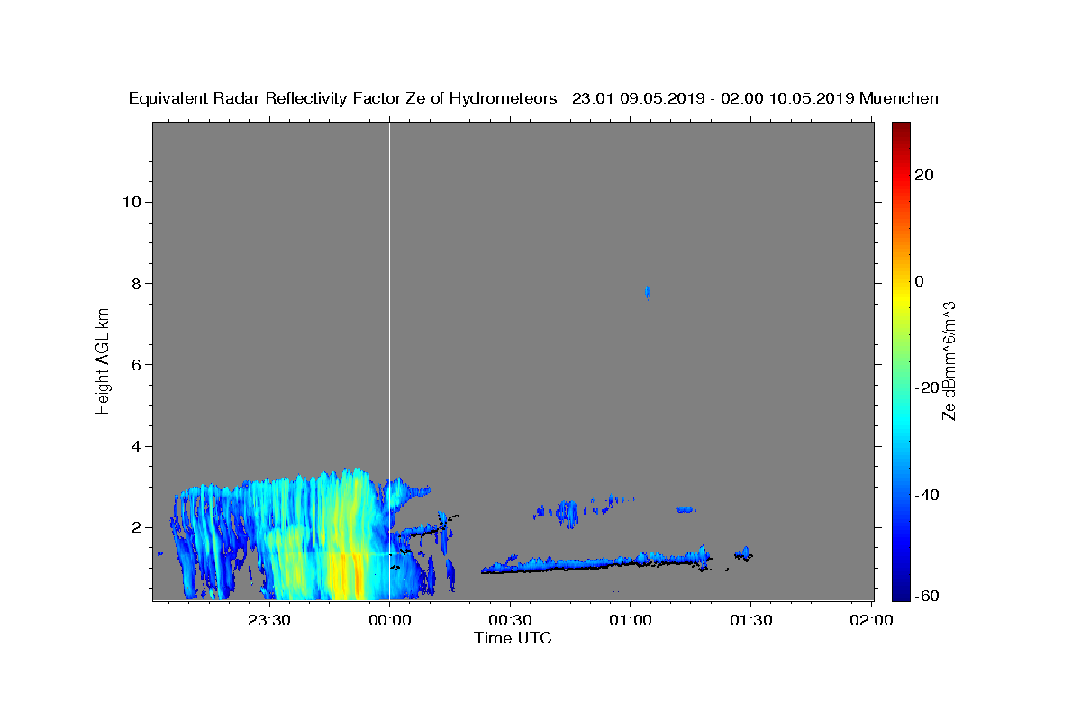Click the 00:00 time tick label
1081x721 pixels.
click(389, 620)
